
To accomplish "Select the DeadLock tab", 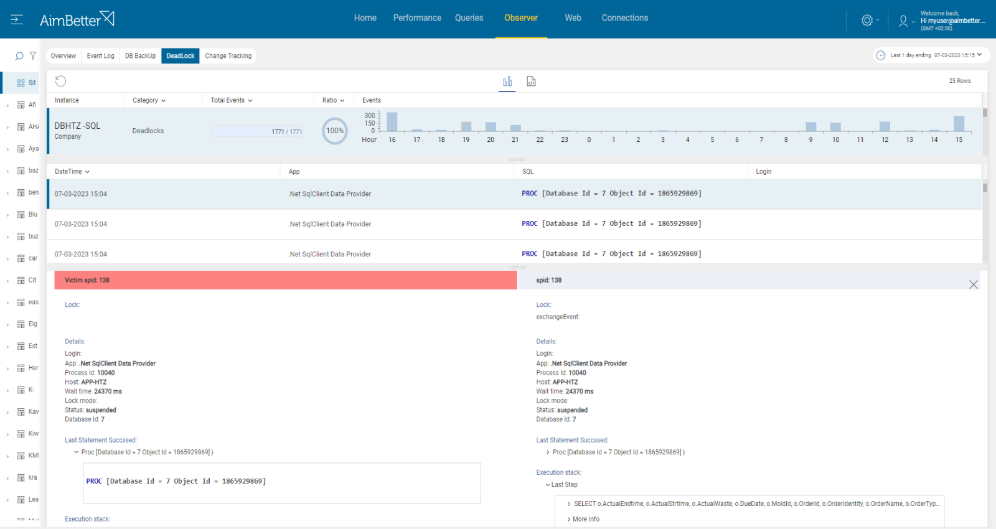I will click(x=181, y=56).
